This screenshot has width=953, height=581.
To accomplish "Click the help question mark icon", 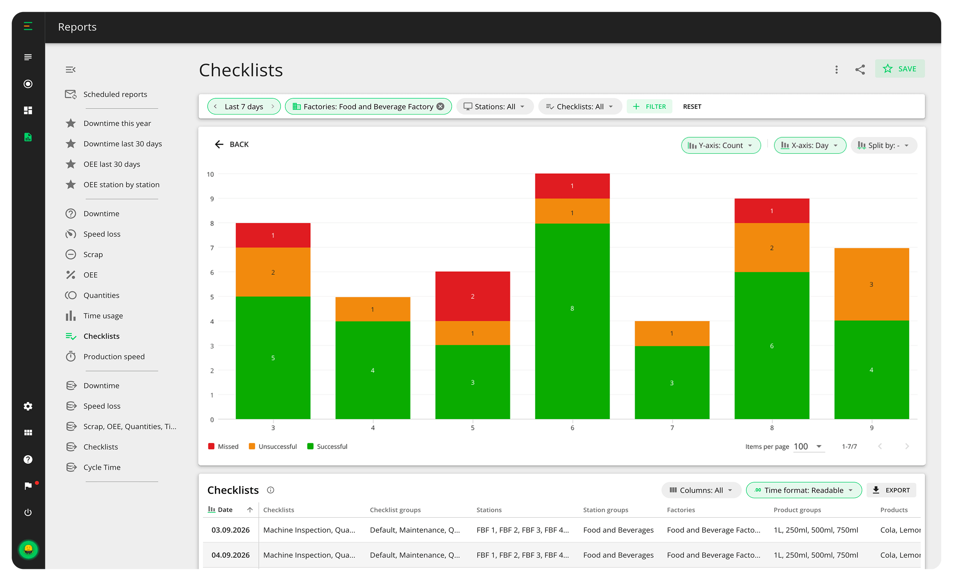I will point(28,459).
